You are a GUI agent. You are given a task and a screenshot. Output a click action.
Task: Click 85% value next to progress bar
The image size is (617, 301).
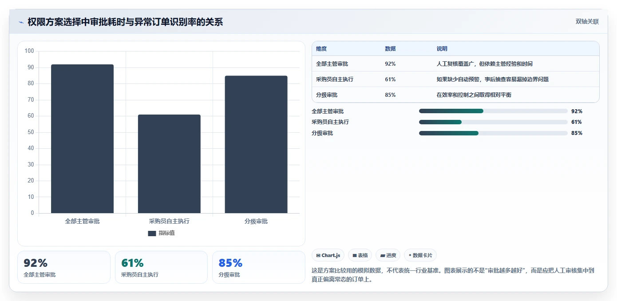pos(577,133)
